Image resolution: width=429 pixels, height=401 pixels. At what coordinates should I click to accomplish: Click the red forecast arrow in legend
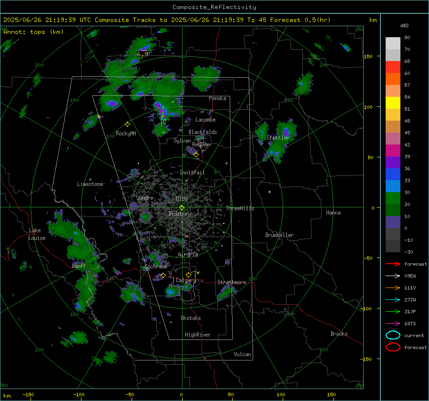point(393,264)
